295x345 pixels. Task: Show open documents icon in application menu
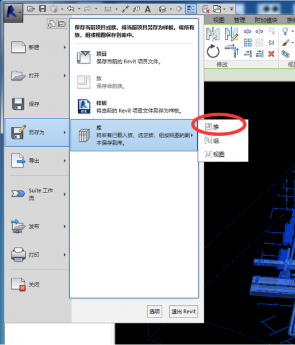pyautogui.click(x=62, y=24)
